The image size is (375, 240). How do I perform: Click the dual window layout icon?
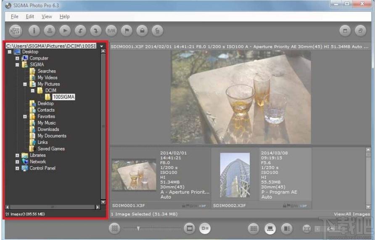(360, 31)
